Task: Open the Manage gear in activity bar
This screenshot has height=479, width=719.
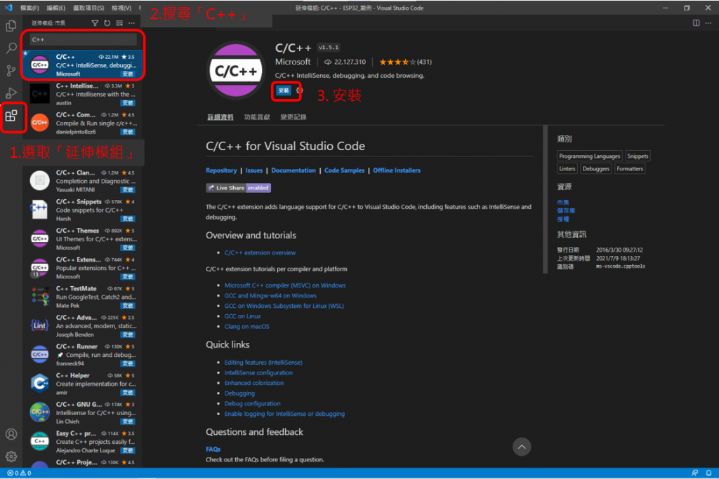Action: pos(11,457)
